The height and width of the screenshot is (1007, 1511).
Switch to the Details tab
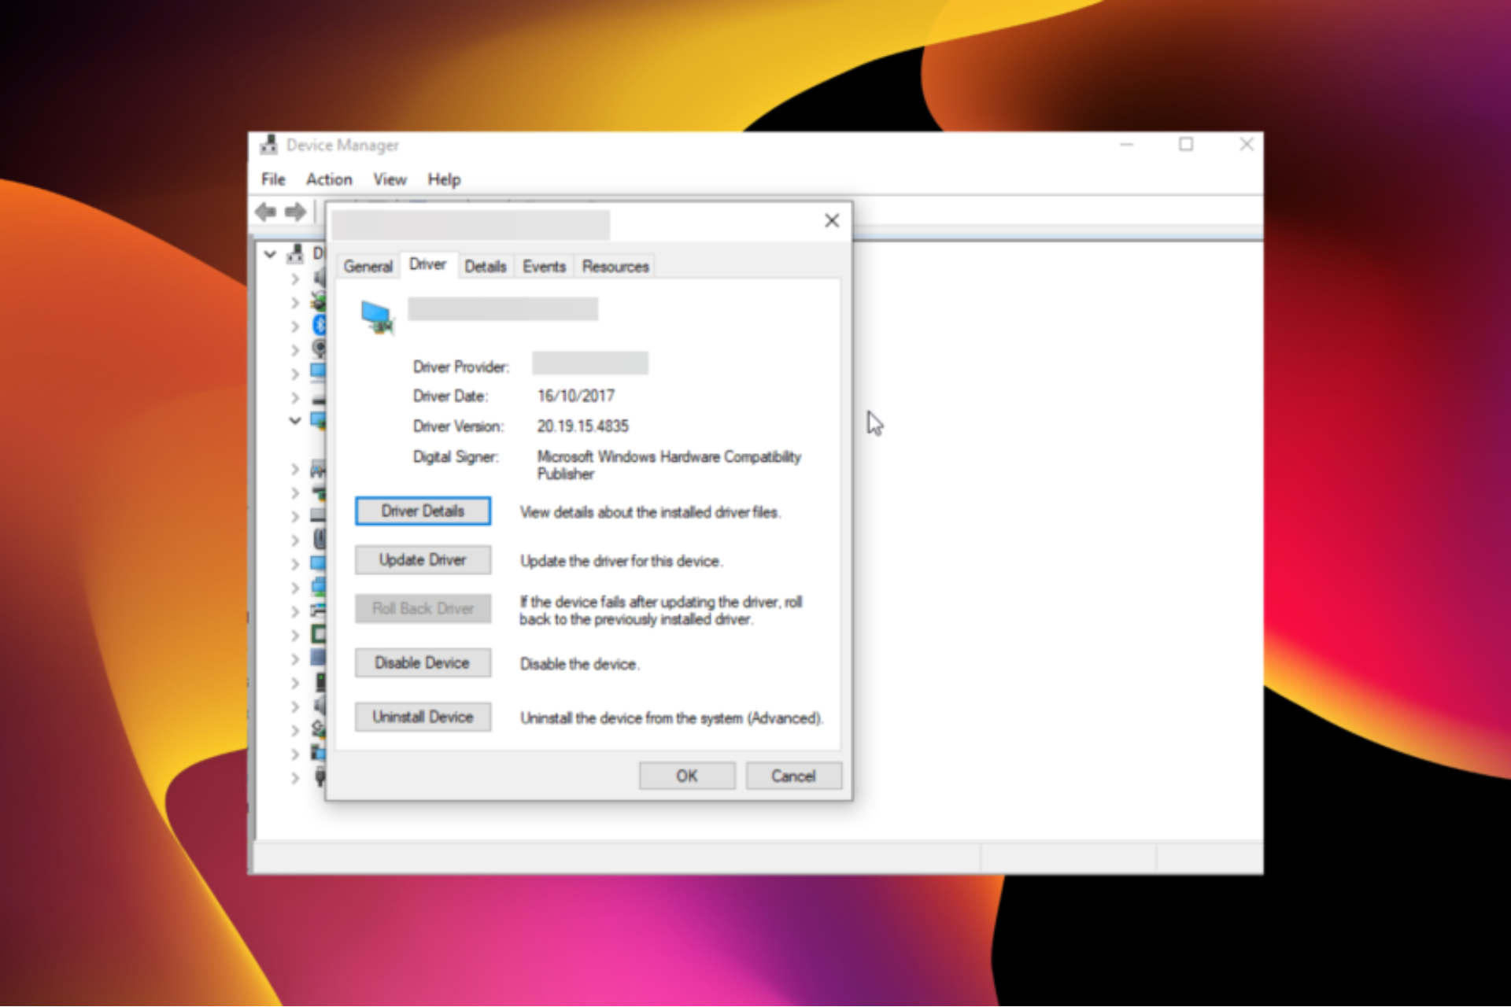[486, 266]
